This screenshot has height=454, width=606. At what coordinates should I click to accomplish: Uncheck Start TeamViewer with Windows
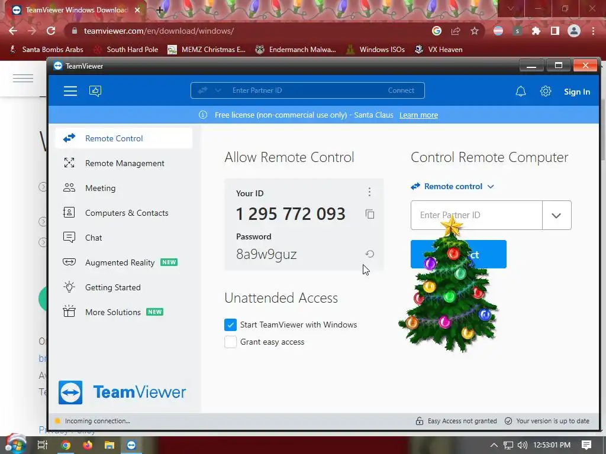(230, 325)
